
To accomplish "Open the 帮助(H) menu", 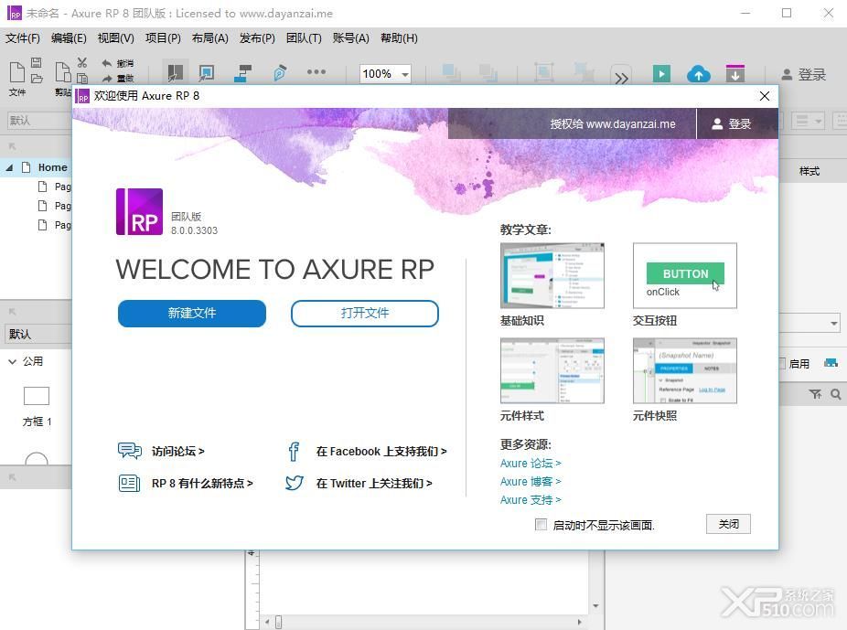I will click(399, 38).
